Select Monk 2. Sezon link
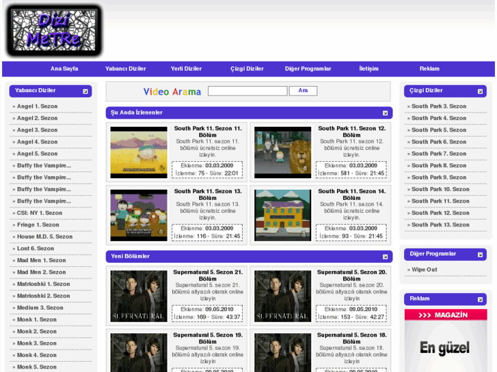 coord(36,332)
